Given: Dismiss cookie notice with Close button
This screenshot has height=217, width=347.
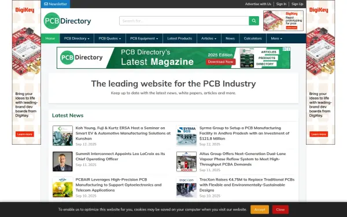Looking at the screenshot, I should pyautogui.click(x=280, y=209).
